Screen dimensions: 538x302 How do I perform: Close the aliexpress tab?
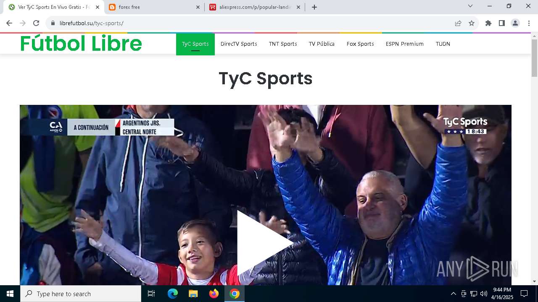pos(298,7)
